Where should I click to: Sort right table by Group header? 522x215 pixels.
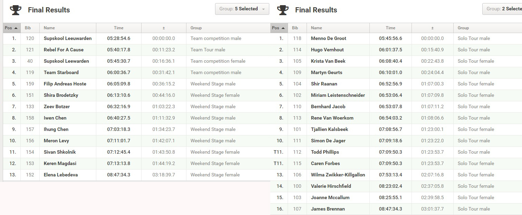[487, 28]
